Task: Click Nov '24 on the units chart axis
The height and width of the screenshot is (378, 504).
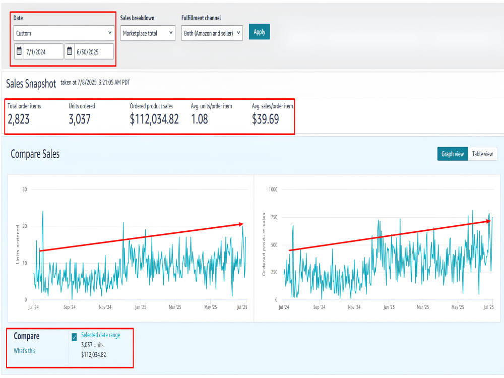Action: click(105, 307)
